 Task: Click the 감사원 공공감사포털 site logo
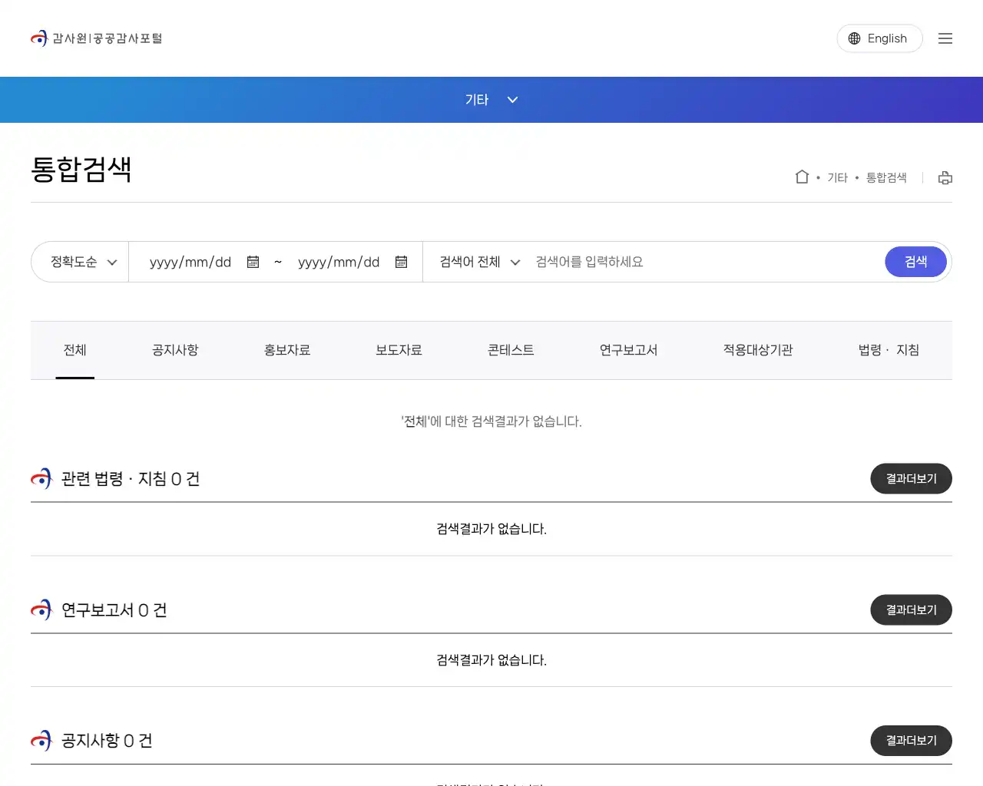pyautogui.click(x=96, y=38)
